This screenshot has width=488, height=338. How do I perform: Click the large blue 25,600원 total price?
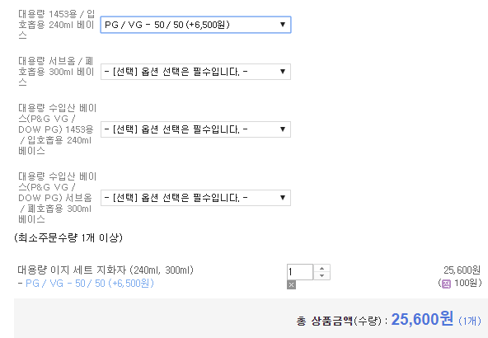[x=422, y=319]
